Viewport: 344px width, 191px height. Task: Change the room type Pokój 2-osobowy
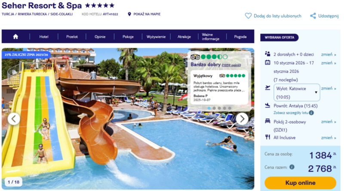329,122
